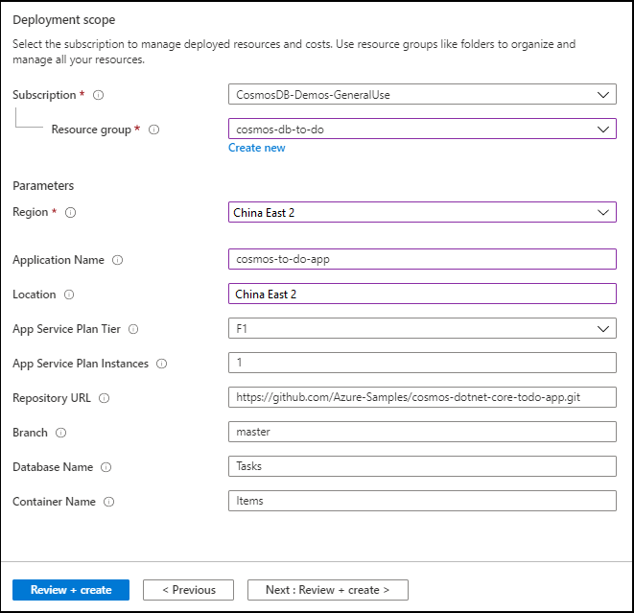Click the App Service Plan Tier info icon

(x=133, y=329)
